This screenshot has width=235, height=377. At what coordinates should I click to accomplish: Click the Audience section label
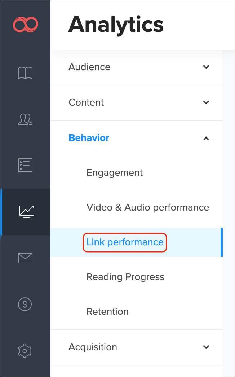[x=89, y=67]
